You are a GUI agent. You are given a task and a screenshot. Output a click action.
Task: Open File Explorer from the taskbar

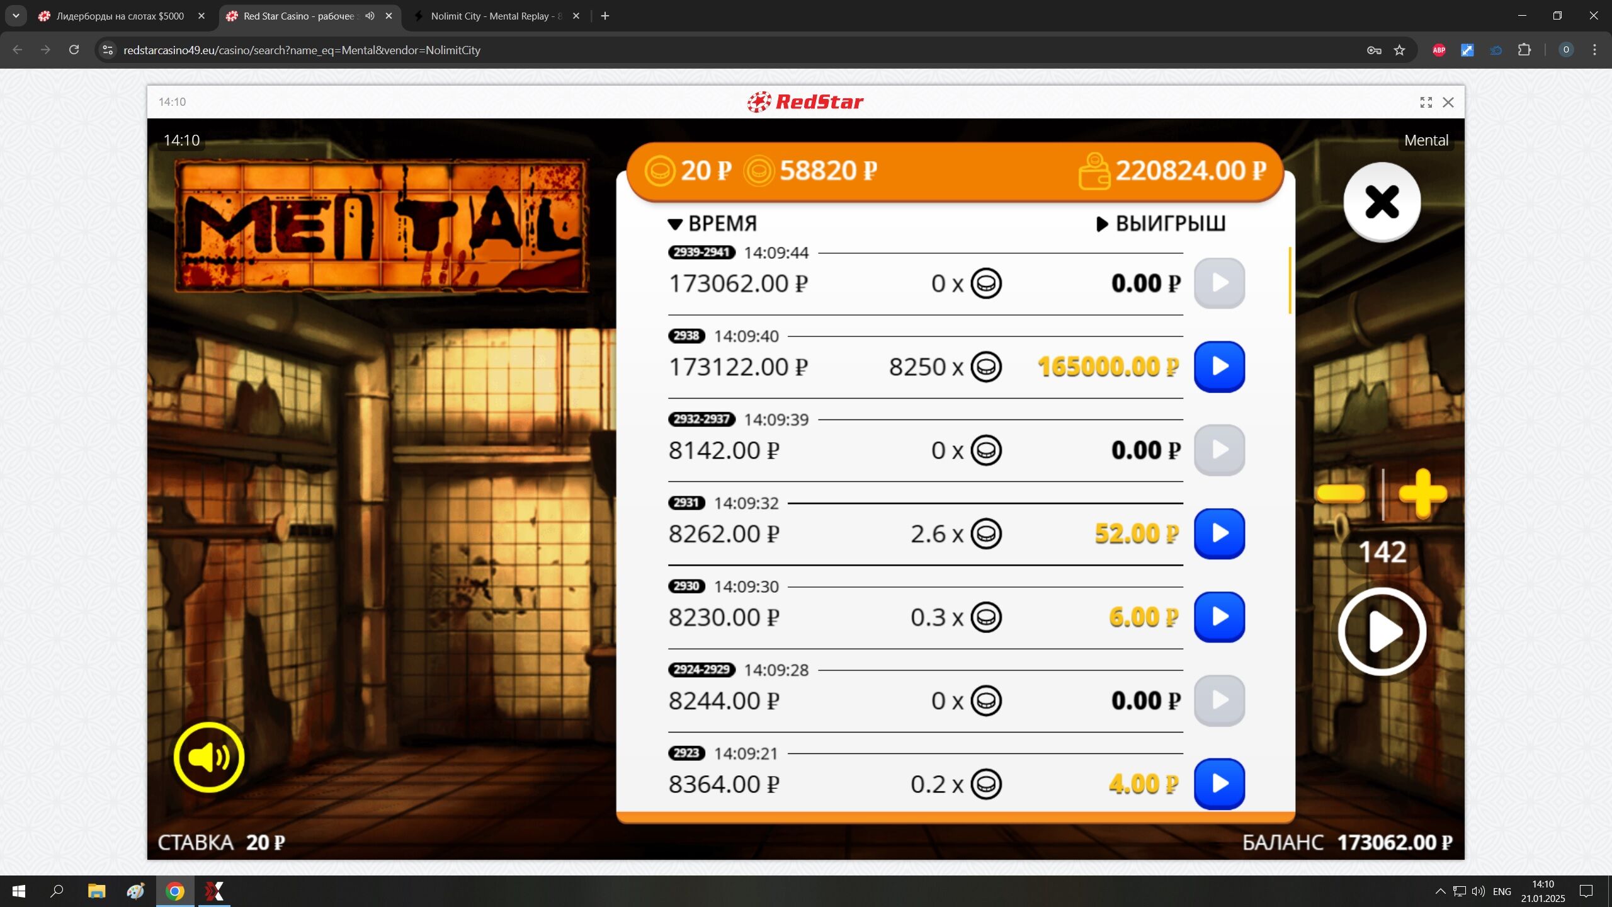pyautogui.click(x=96, y=891)
